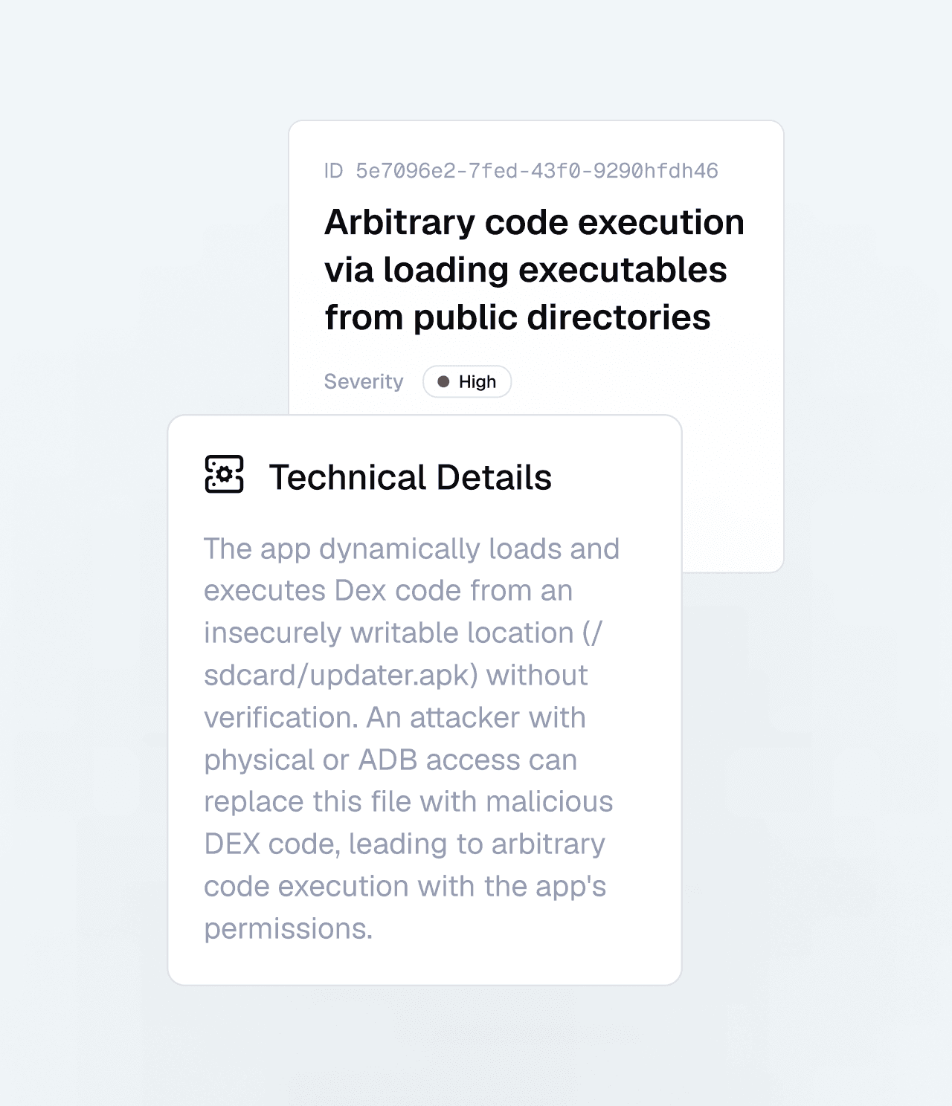Select the 5e7096e2-7fed-43f0-9290hfdh46 identifier text

pos(537,171)
